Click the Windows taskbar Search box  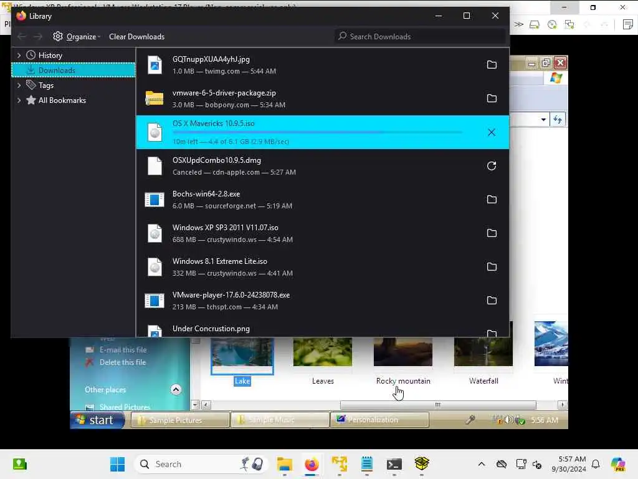tap(201, 464)
